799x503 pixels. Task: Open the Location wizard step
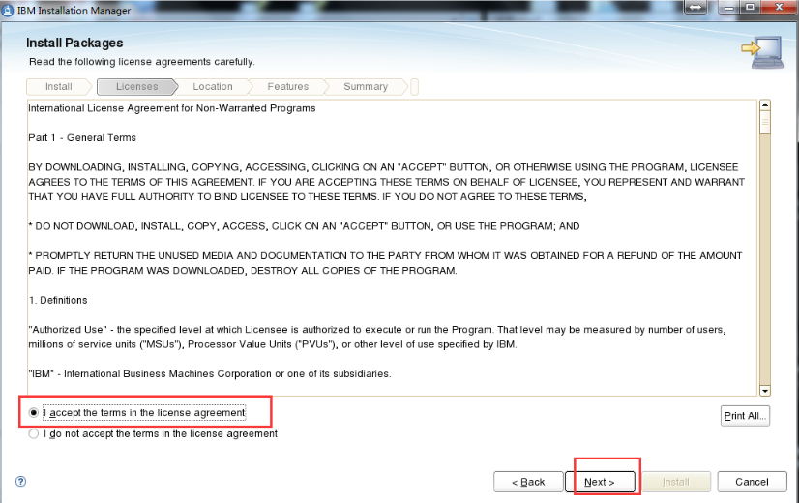[213, 87]
